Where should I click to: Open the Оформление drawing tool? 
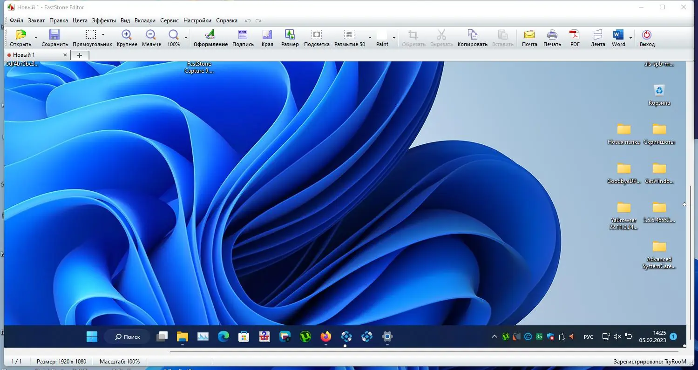tap(210, 35)
